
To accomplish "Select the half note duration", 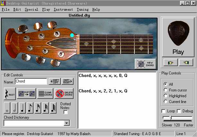I will pyautogui.click(x=15, y=108).
